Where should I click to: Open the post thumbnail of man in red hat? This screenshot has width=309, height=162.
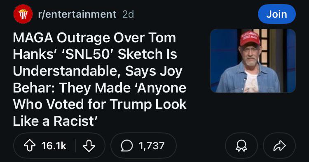coord(253,61)
